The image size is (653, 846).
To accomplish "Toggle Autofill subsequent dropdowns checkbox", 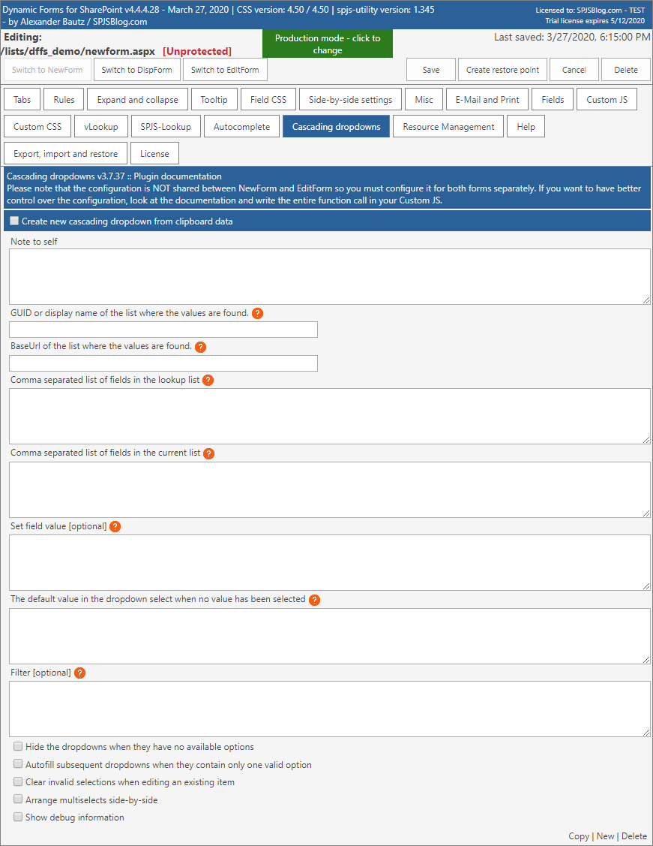I will pyautogui.click(x=18, y=764).
